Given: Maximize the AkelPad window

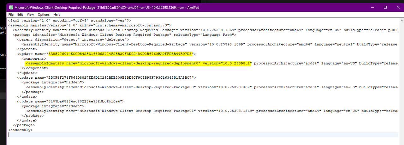Looking at the screenshot, I should pyautogui.click(x=385, y=7).
